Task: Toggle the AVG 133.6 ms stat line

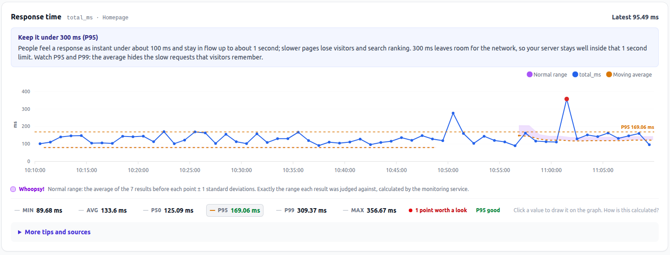Action: (102, 210)
